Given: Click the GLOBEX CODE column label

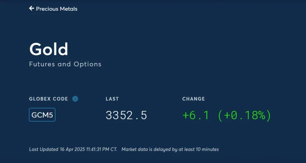Looking at the screenshot, I should tap(48, 99).
